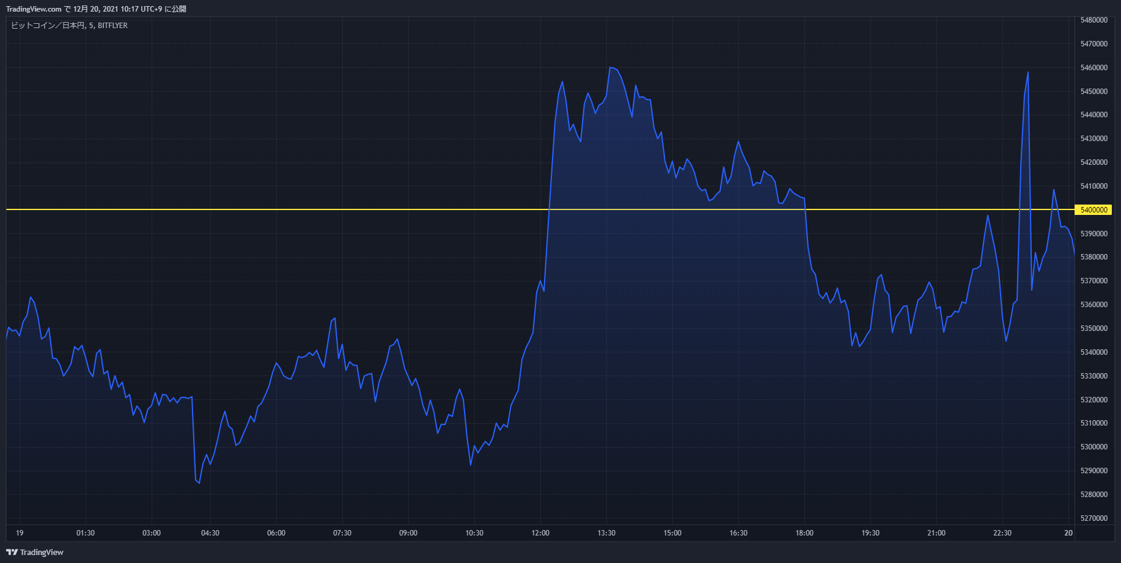
Task: Click the 03:00 time axis label
Action: point(152,533)
